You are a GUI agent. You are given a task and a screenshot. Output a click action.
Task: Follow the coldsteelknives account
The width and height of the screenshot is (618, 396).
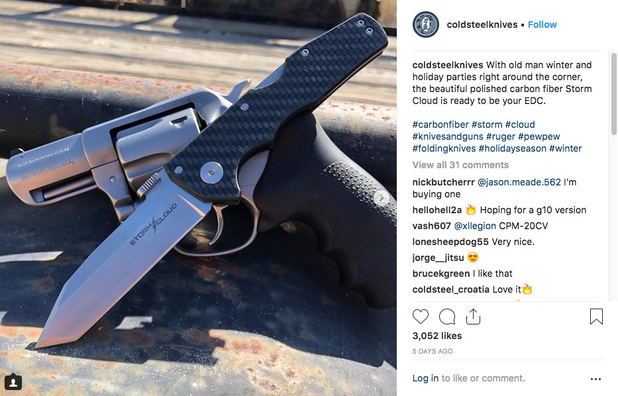point(542,25)
